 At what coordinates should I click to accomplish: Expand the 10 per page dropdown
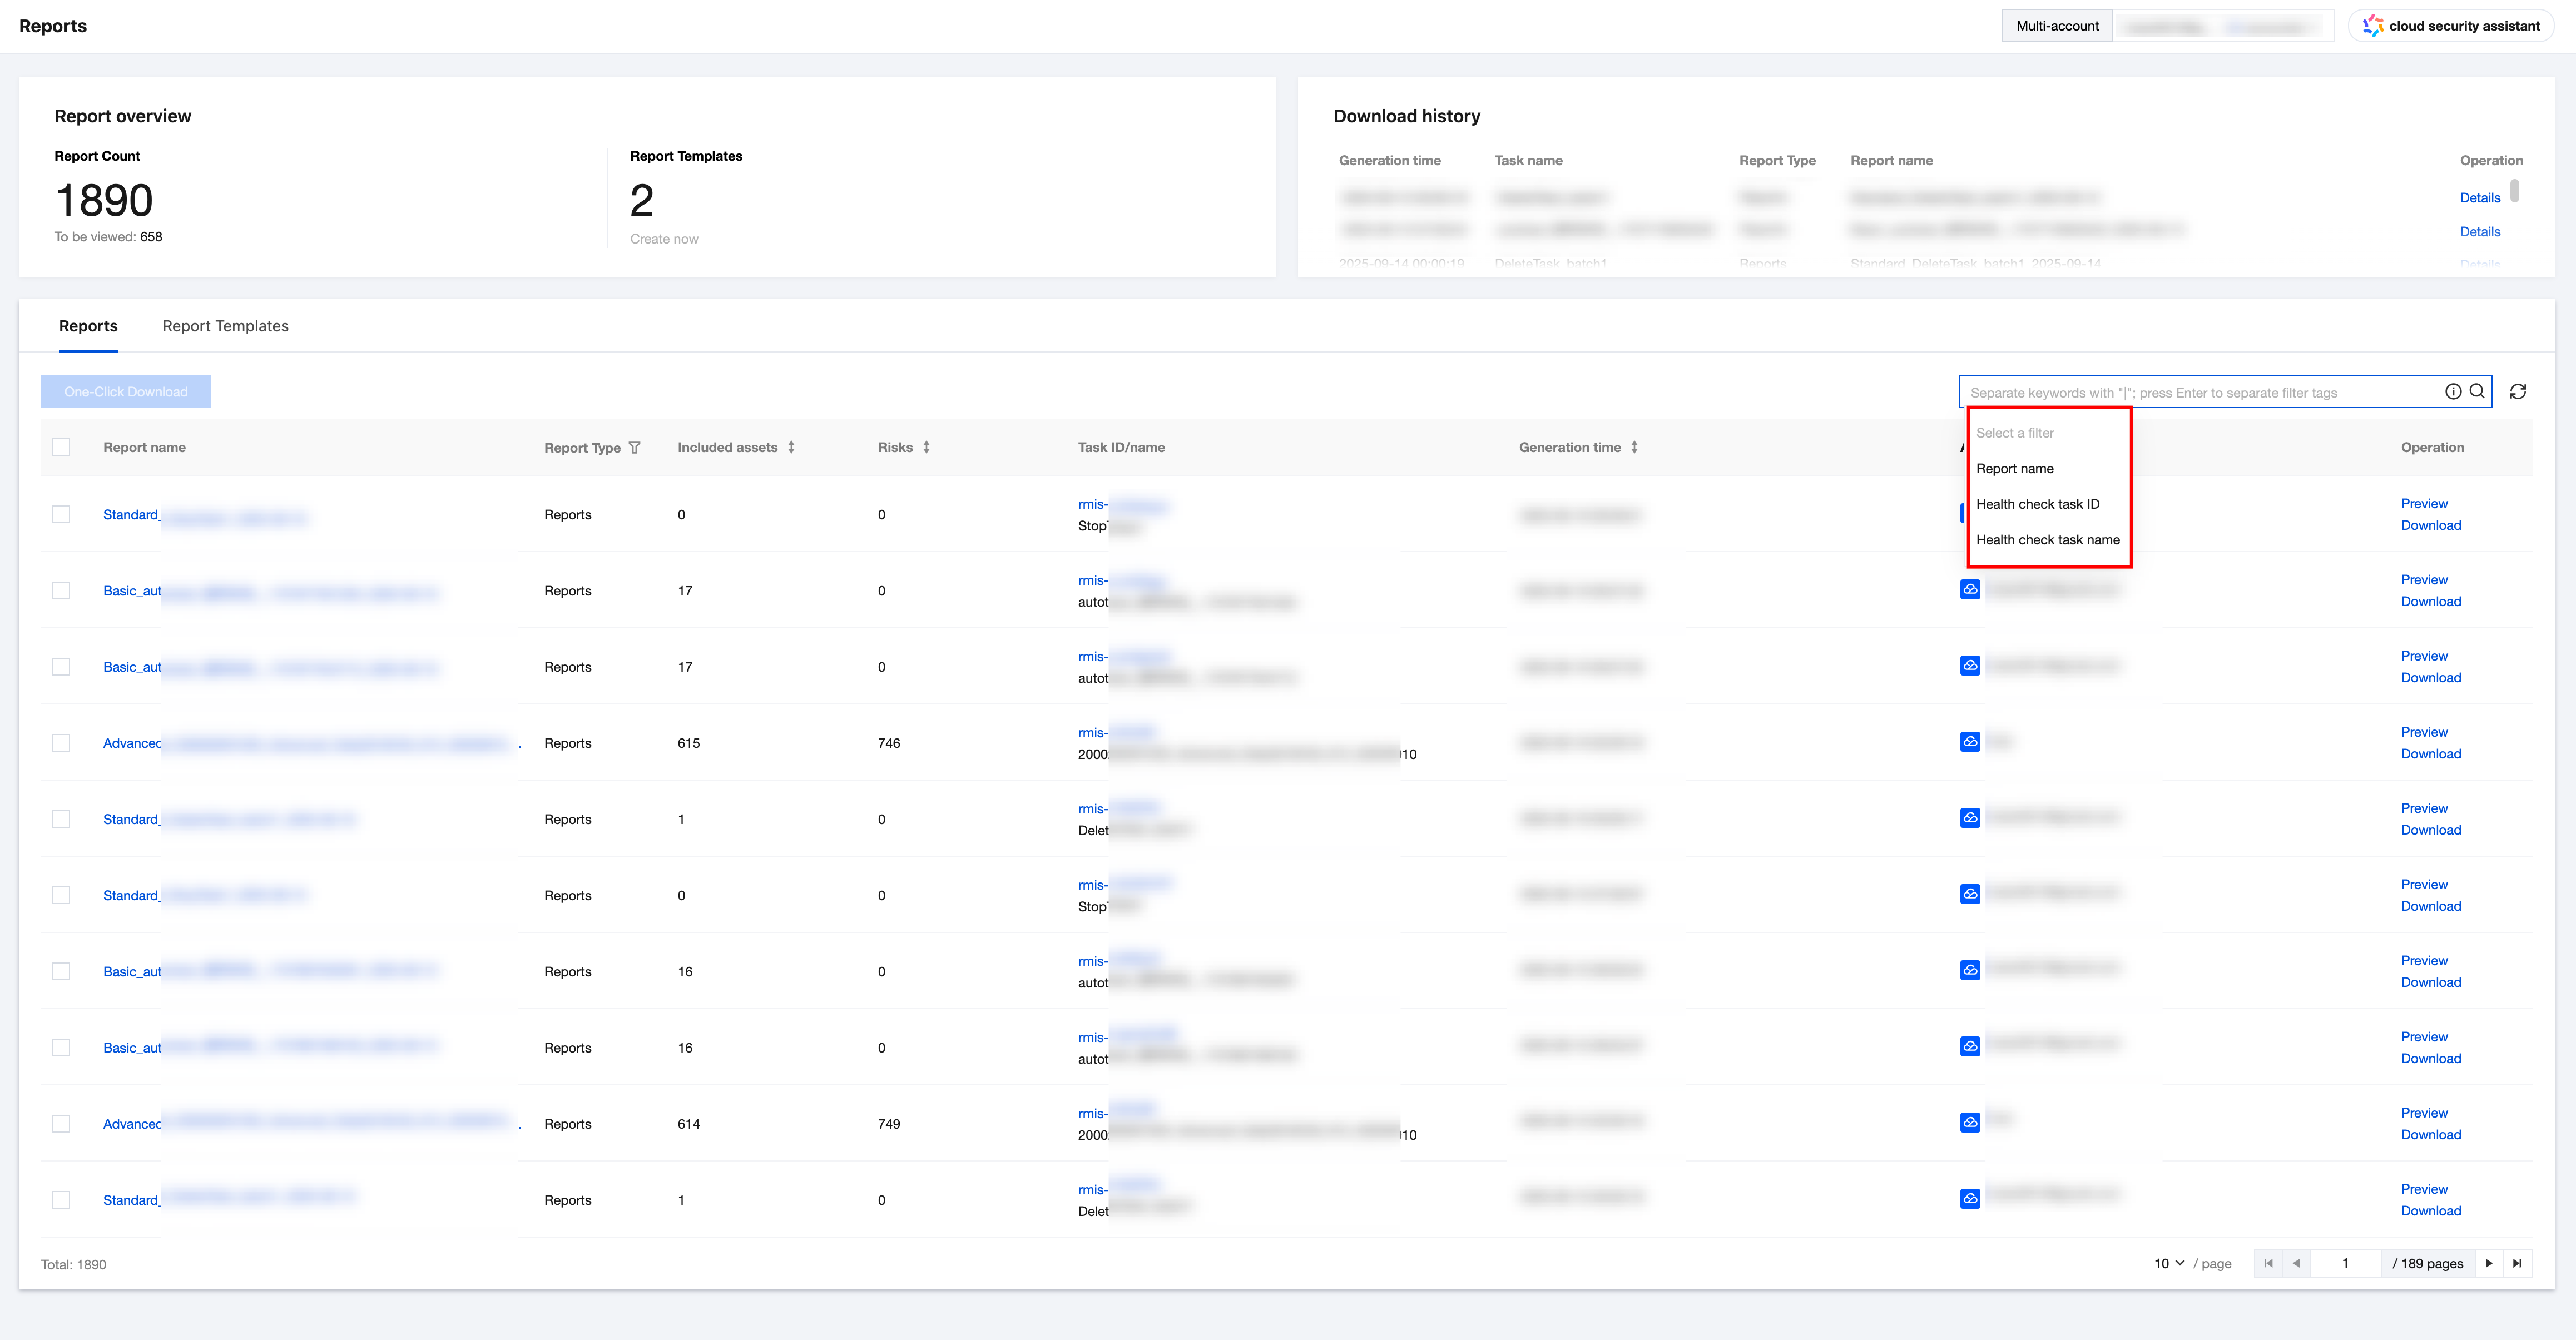[2169, 1264]
